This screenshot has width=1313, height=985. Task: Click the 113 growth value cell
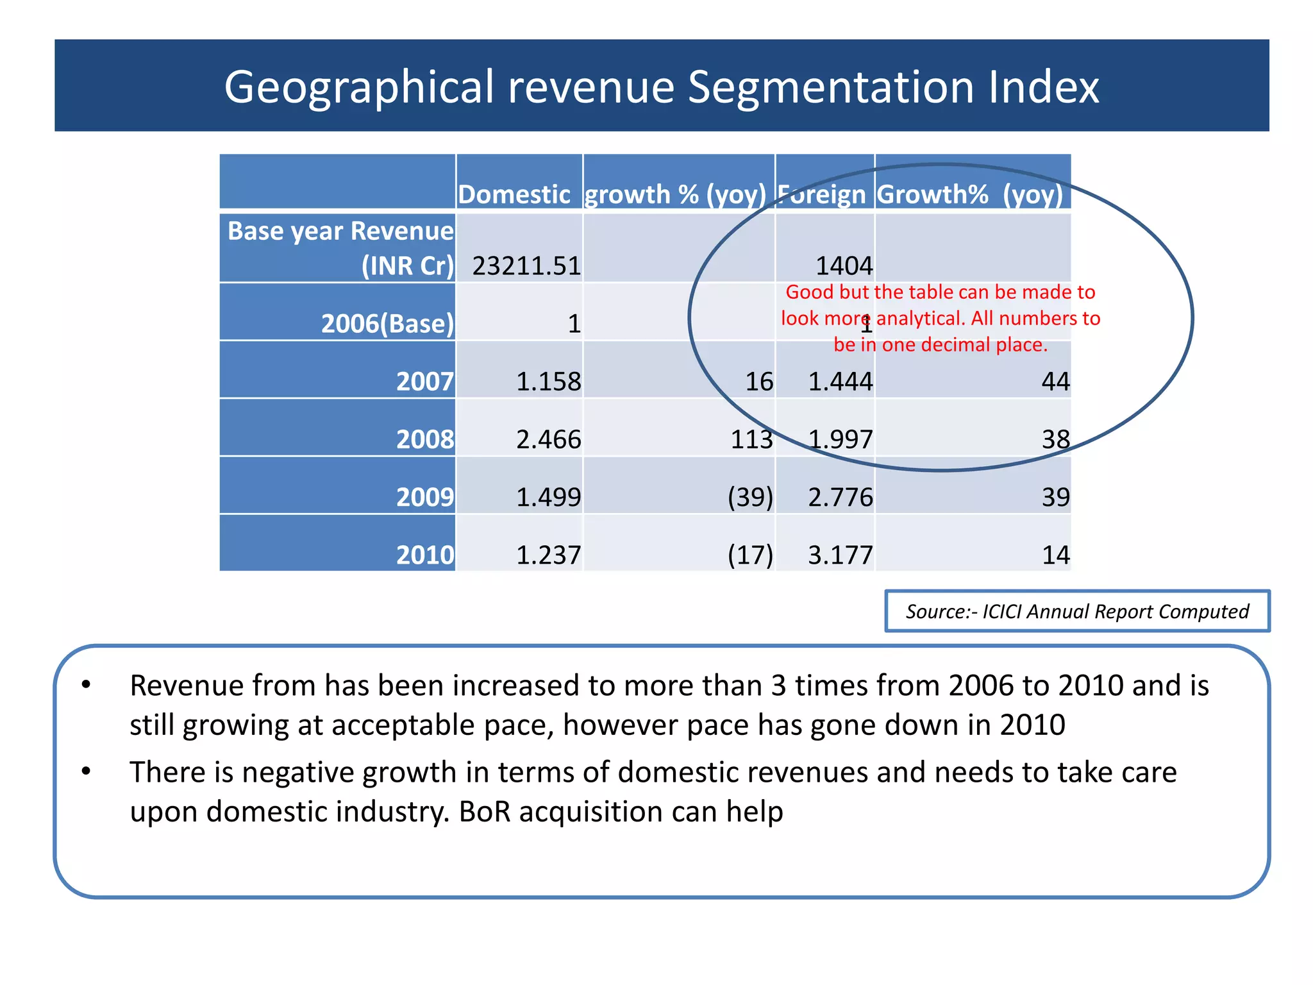pos(751,439)
